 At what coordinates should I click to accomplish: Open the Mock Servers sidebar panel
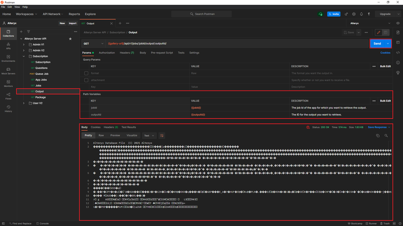click(8, 71)
